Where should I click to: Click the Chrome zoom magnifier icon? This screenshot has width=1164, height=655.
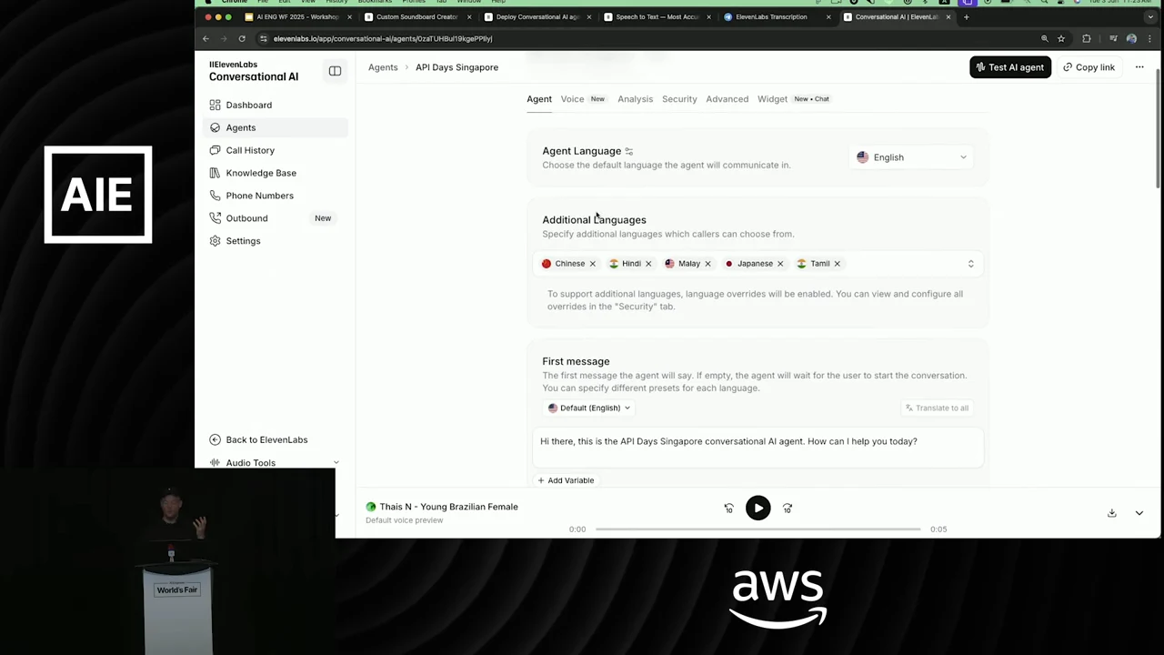pyautogui.click(x=1044, y=38)
